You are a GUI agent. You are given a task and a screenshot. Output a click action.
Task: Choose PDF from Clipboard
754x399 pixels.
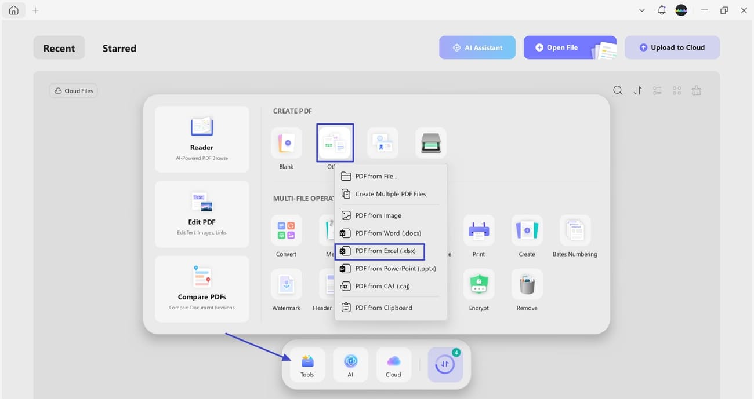tap(391, 308)
